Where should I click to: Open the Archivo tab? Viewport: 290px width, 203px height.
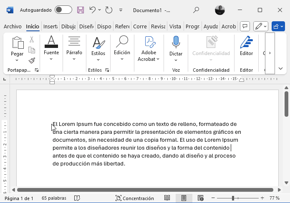[13, 26]
